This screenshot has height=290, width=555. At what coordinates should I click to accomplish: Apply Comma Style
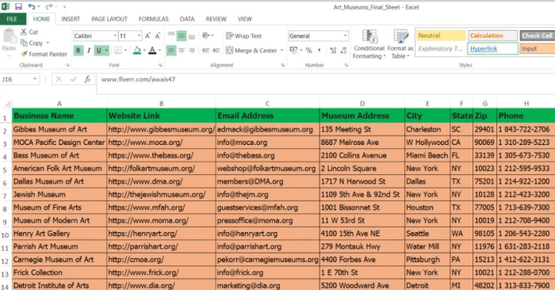coord(319,51)
